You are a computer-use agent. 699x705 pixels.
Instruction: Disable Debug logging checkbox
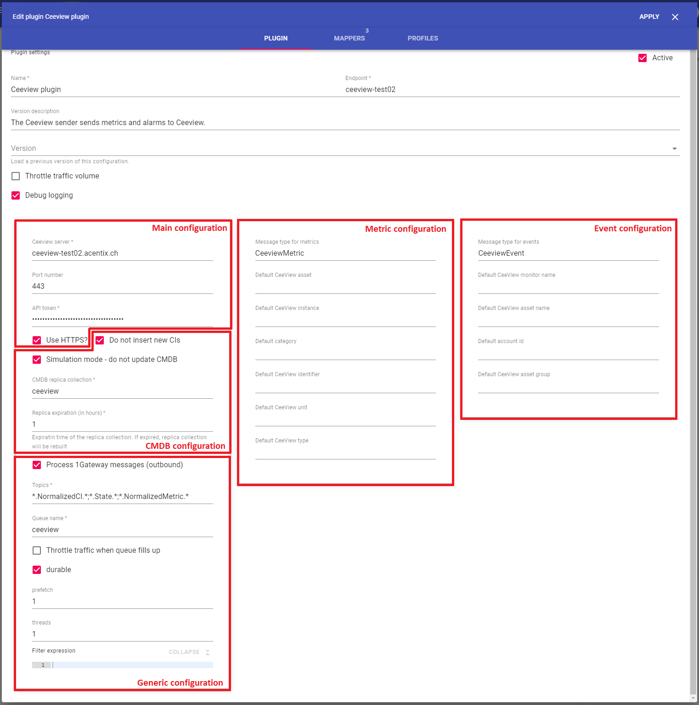(x=16, y=195)
